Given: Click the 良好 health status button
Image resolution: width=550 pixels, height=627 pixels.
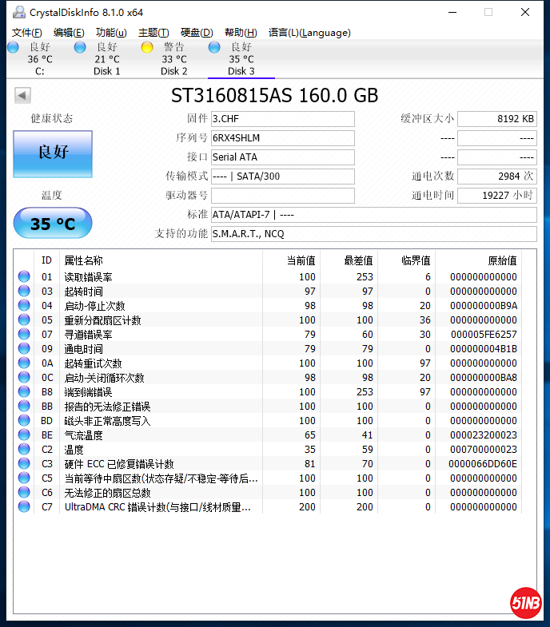Looking at the screenshot, I should coord(53,153).
